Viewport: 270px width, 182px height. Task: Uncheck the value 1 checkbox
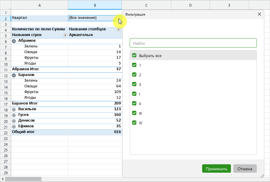click(134, 65)
